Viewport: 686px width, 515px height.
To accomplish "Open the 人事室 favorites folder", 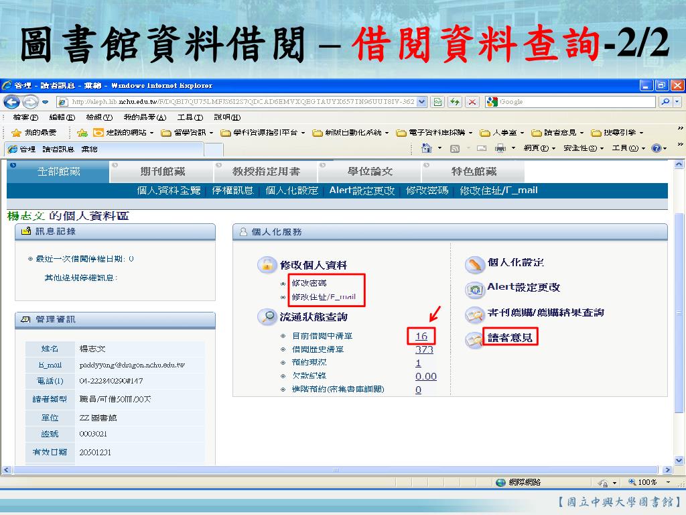I will coord(501,133).
